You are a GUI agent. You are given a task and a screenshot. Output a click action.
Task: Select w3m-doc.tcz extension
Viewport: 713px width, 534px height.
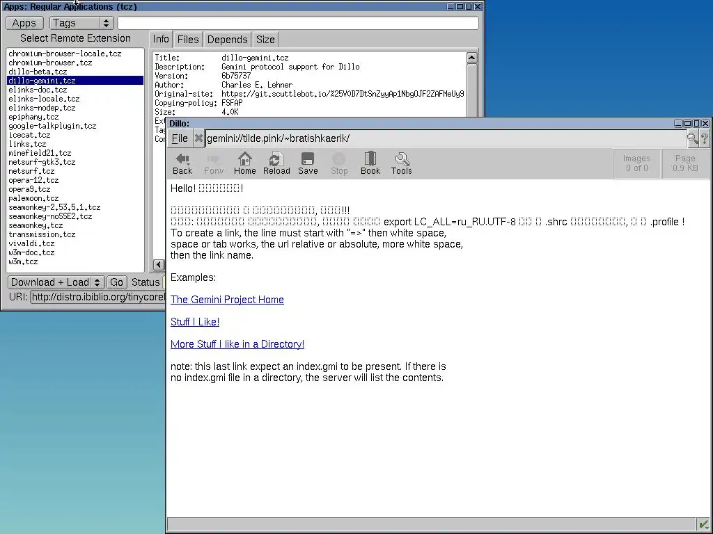pyautogui.click(x=75, y=253)
